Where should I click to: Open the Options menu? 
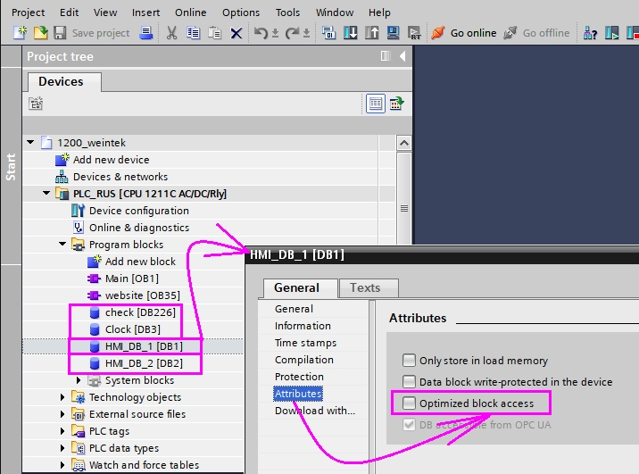pyautogui.click(x=240, y=12)
